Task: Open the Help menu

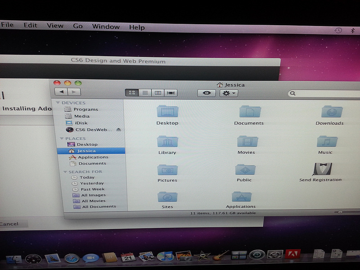Action: (x=137, y=27)
